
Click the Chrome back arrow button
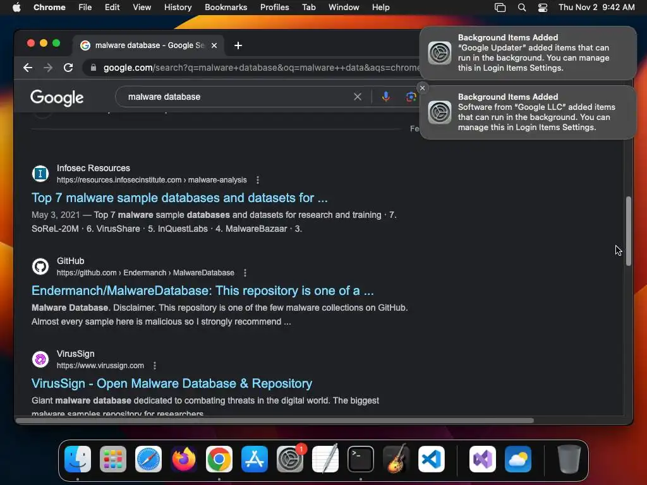pyautogui.click(x=28, y=68)
